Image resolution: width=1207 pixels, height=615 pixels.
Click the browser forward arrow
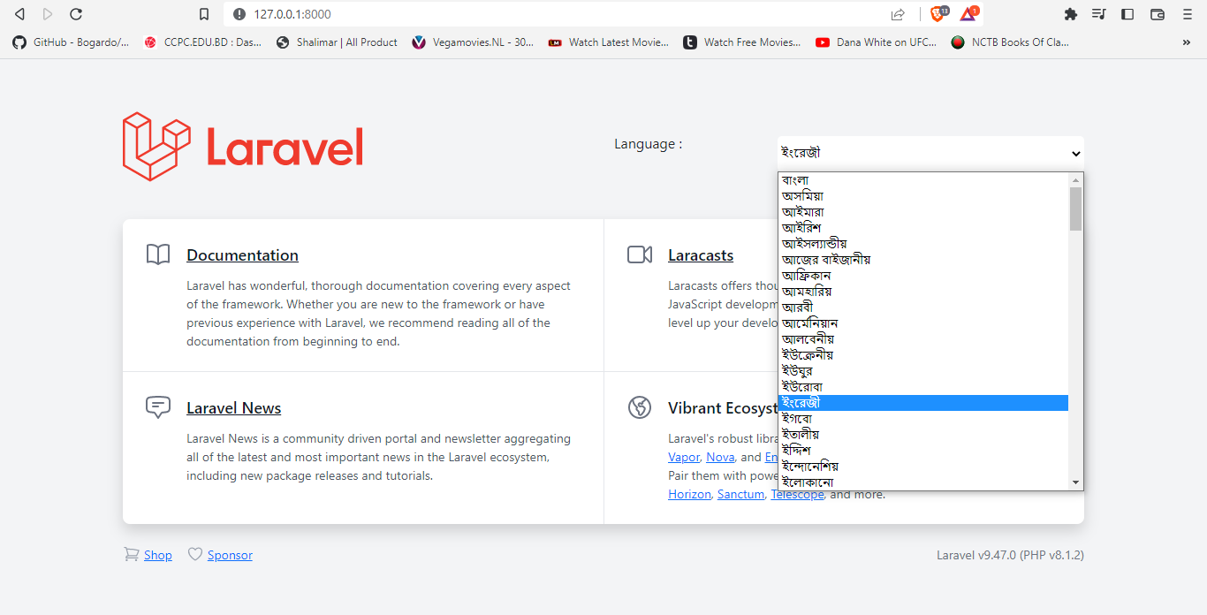48,14
